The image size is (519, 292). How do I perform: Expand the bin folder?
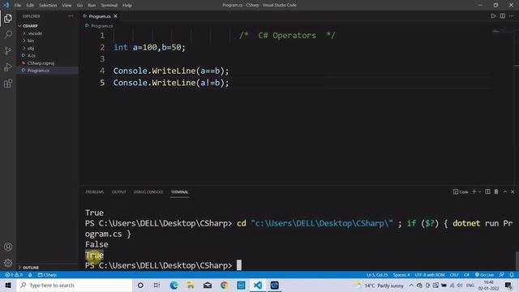click(x=48, y=41)
